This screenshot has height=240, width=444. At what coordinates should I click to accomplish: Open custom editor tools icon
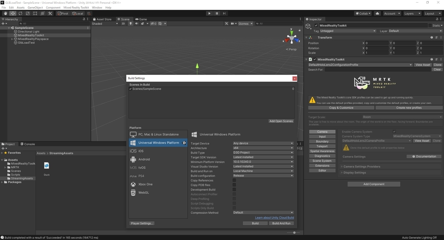pyautogui.click(x=50, y=13)
